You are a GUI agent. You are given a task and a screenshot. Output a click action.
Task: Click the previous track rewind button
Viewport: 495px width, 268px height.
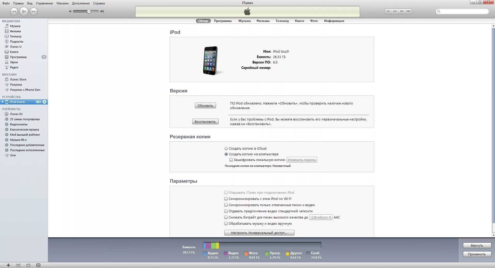click(14, 11)
